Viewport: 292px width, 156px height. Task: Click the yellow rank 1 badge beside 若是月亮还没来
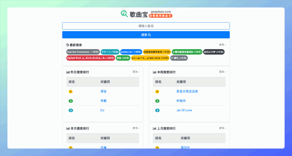point(157,92)
